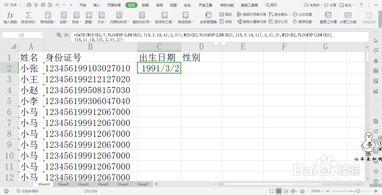Open the Name Manager (名称管理器)
Image resolution: width=382 pixels, height=195 pixels.
click(208, 18)
